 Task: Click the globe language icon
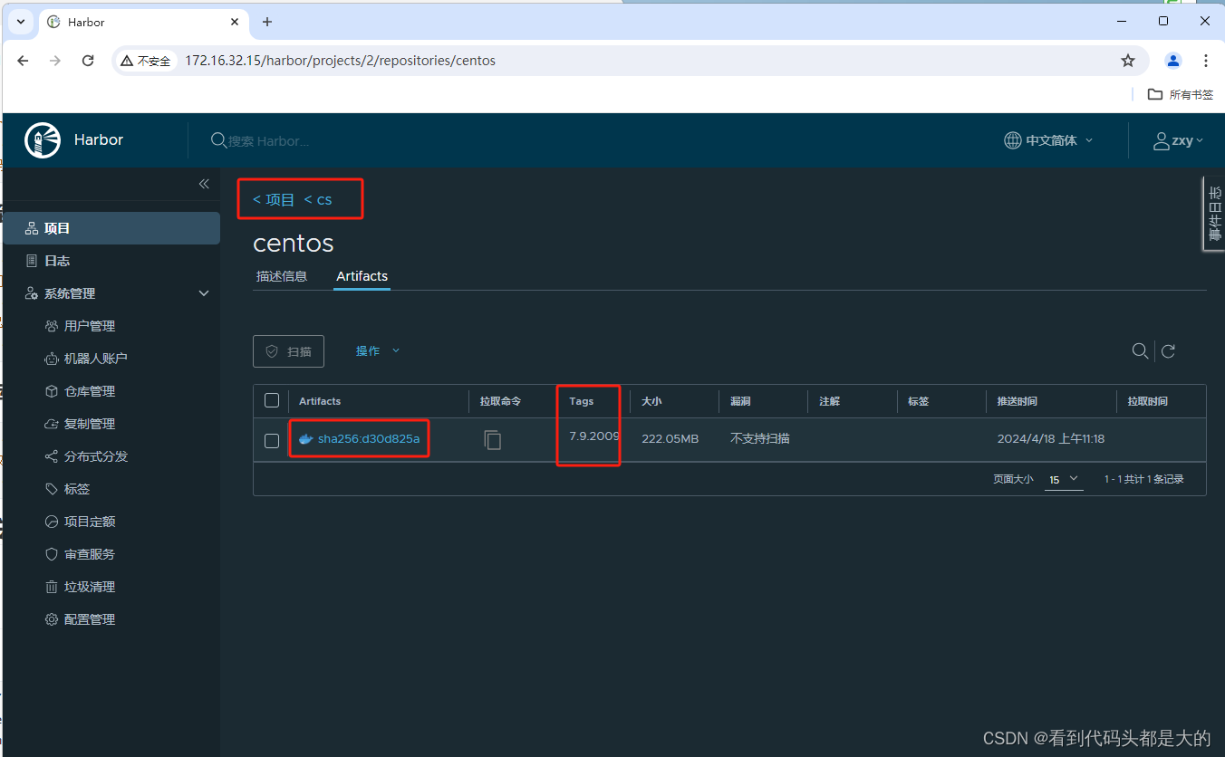click(x=1013, y=140)
